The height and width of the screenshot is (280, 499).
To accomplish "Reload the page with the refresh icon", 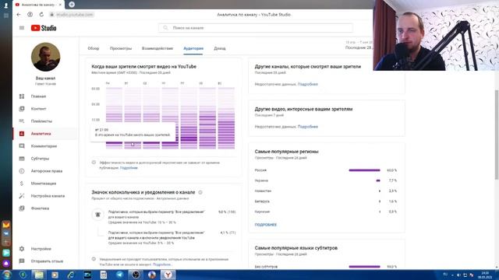I will pos(41,15).
